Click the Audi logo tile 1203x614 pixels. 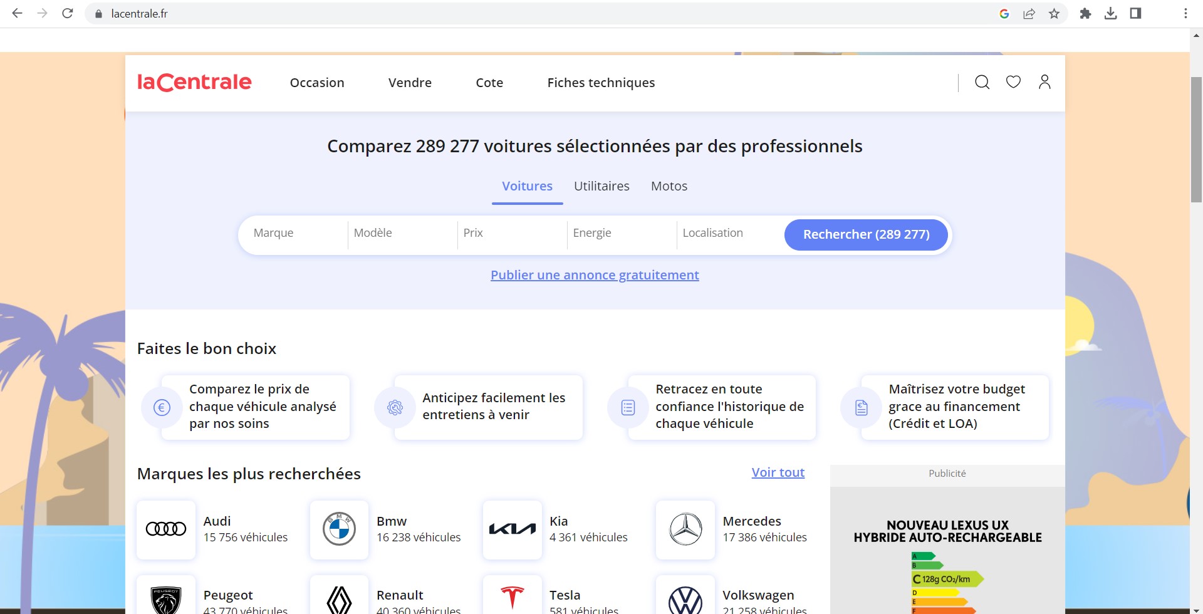[x=166, y=529]
